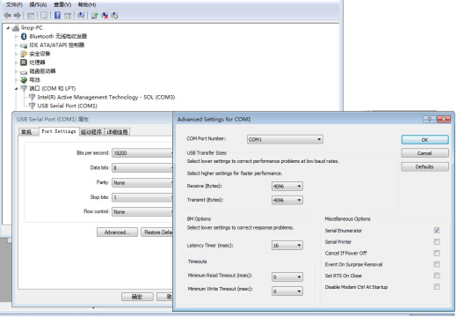
Task: Open Properties via the toolbar properties icon
Action: [x=44, y=15]
